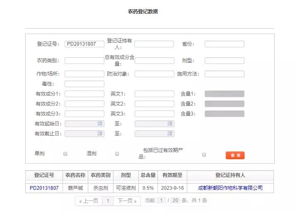Go to previous page 上一页
The image size is (295, 213).
click(89, 201)
